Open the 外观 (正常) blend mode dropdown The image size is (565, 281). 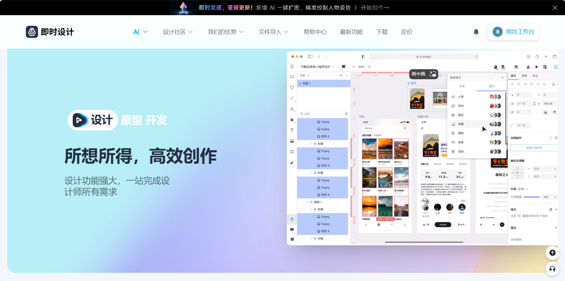coord(519,189)
